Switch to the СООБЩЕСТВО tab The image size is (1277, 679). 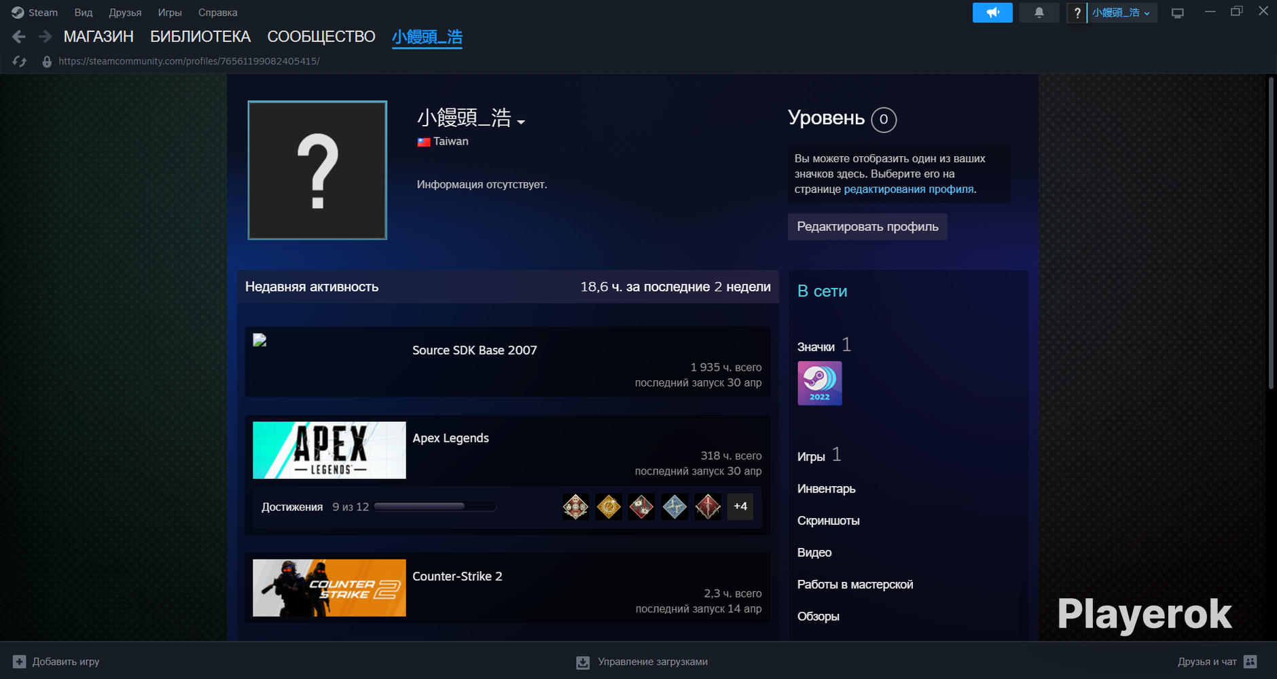pos(321,37)
